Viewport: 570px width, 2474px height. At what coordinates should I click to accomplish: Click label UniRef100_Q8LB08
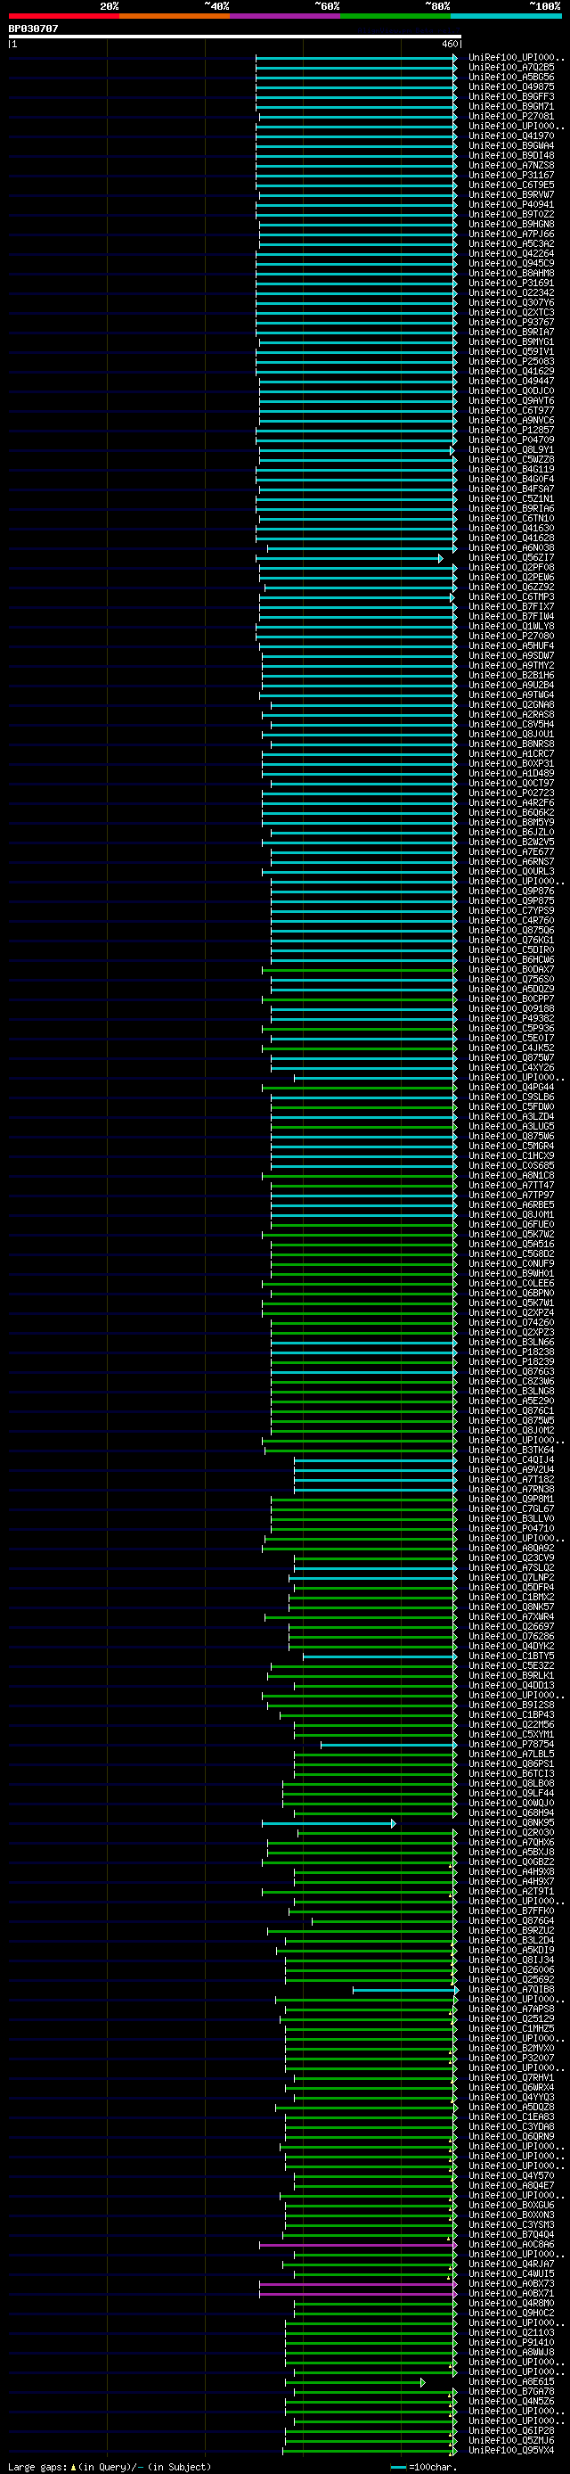[510, 1783]
